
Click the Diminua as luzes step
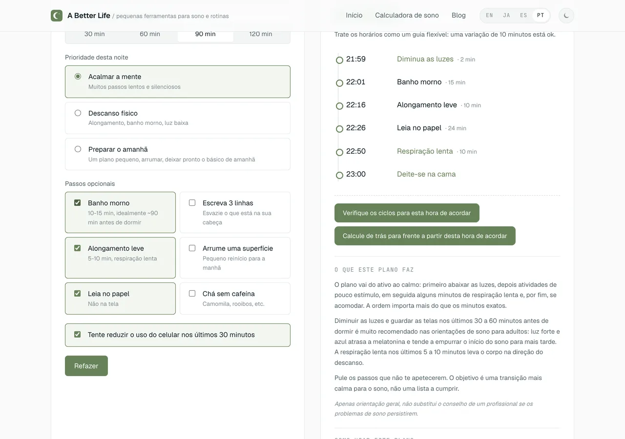(425, 59)
